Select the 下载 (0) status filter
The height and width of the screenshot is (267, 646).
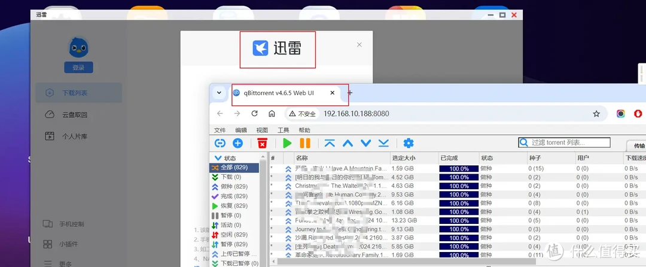(x=234, y=177)
